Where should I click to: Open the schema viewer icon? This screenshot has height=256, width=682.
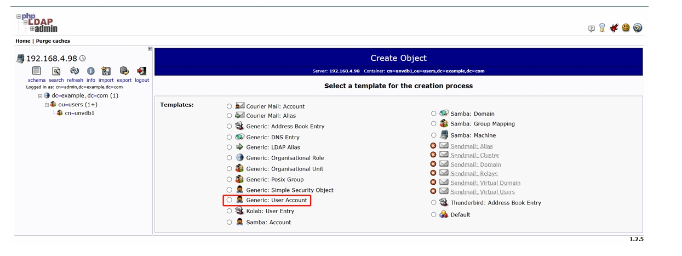click(37, 71)
